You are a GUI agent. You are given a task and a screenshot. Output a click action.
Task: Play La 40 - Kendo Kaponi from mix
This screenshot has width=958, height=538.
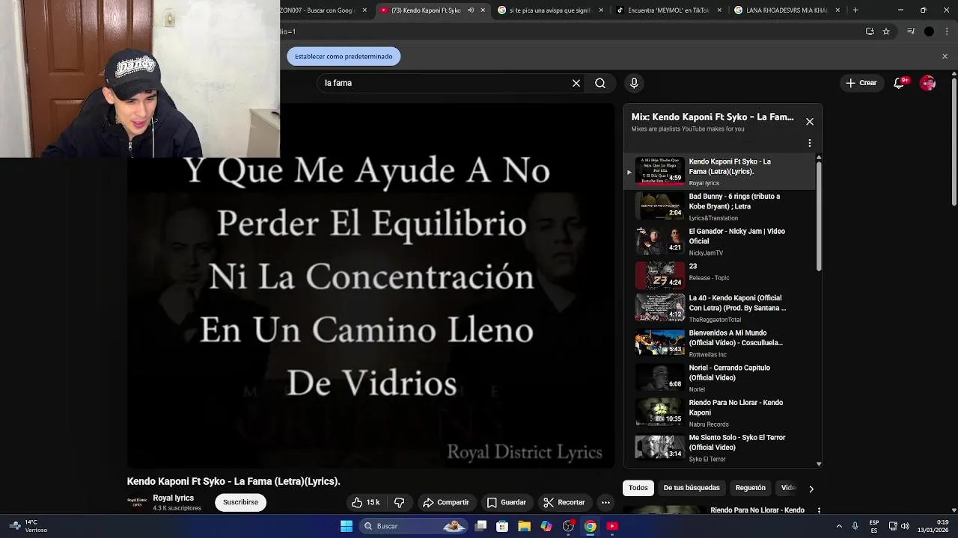point(718,308)
